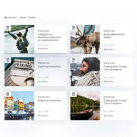Viewport: 137px width, 137px height.
Task: Open the colorful harbor houses thumbnail
Action: click(20, 105)
